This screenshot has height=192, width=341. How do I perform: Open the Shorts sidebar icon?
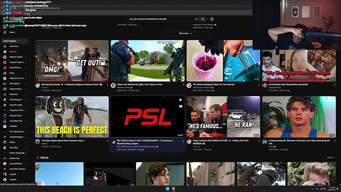click(5, 32)
